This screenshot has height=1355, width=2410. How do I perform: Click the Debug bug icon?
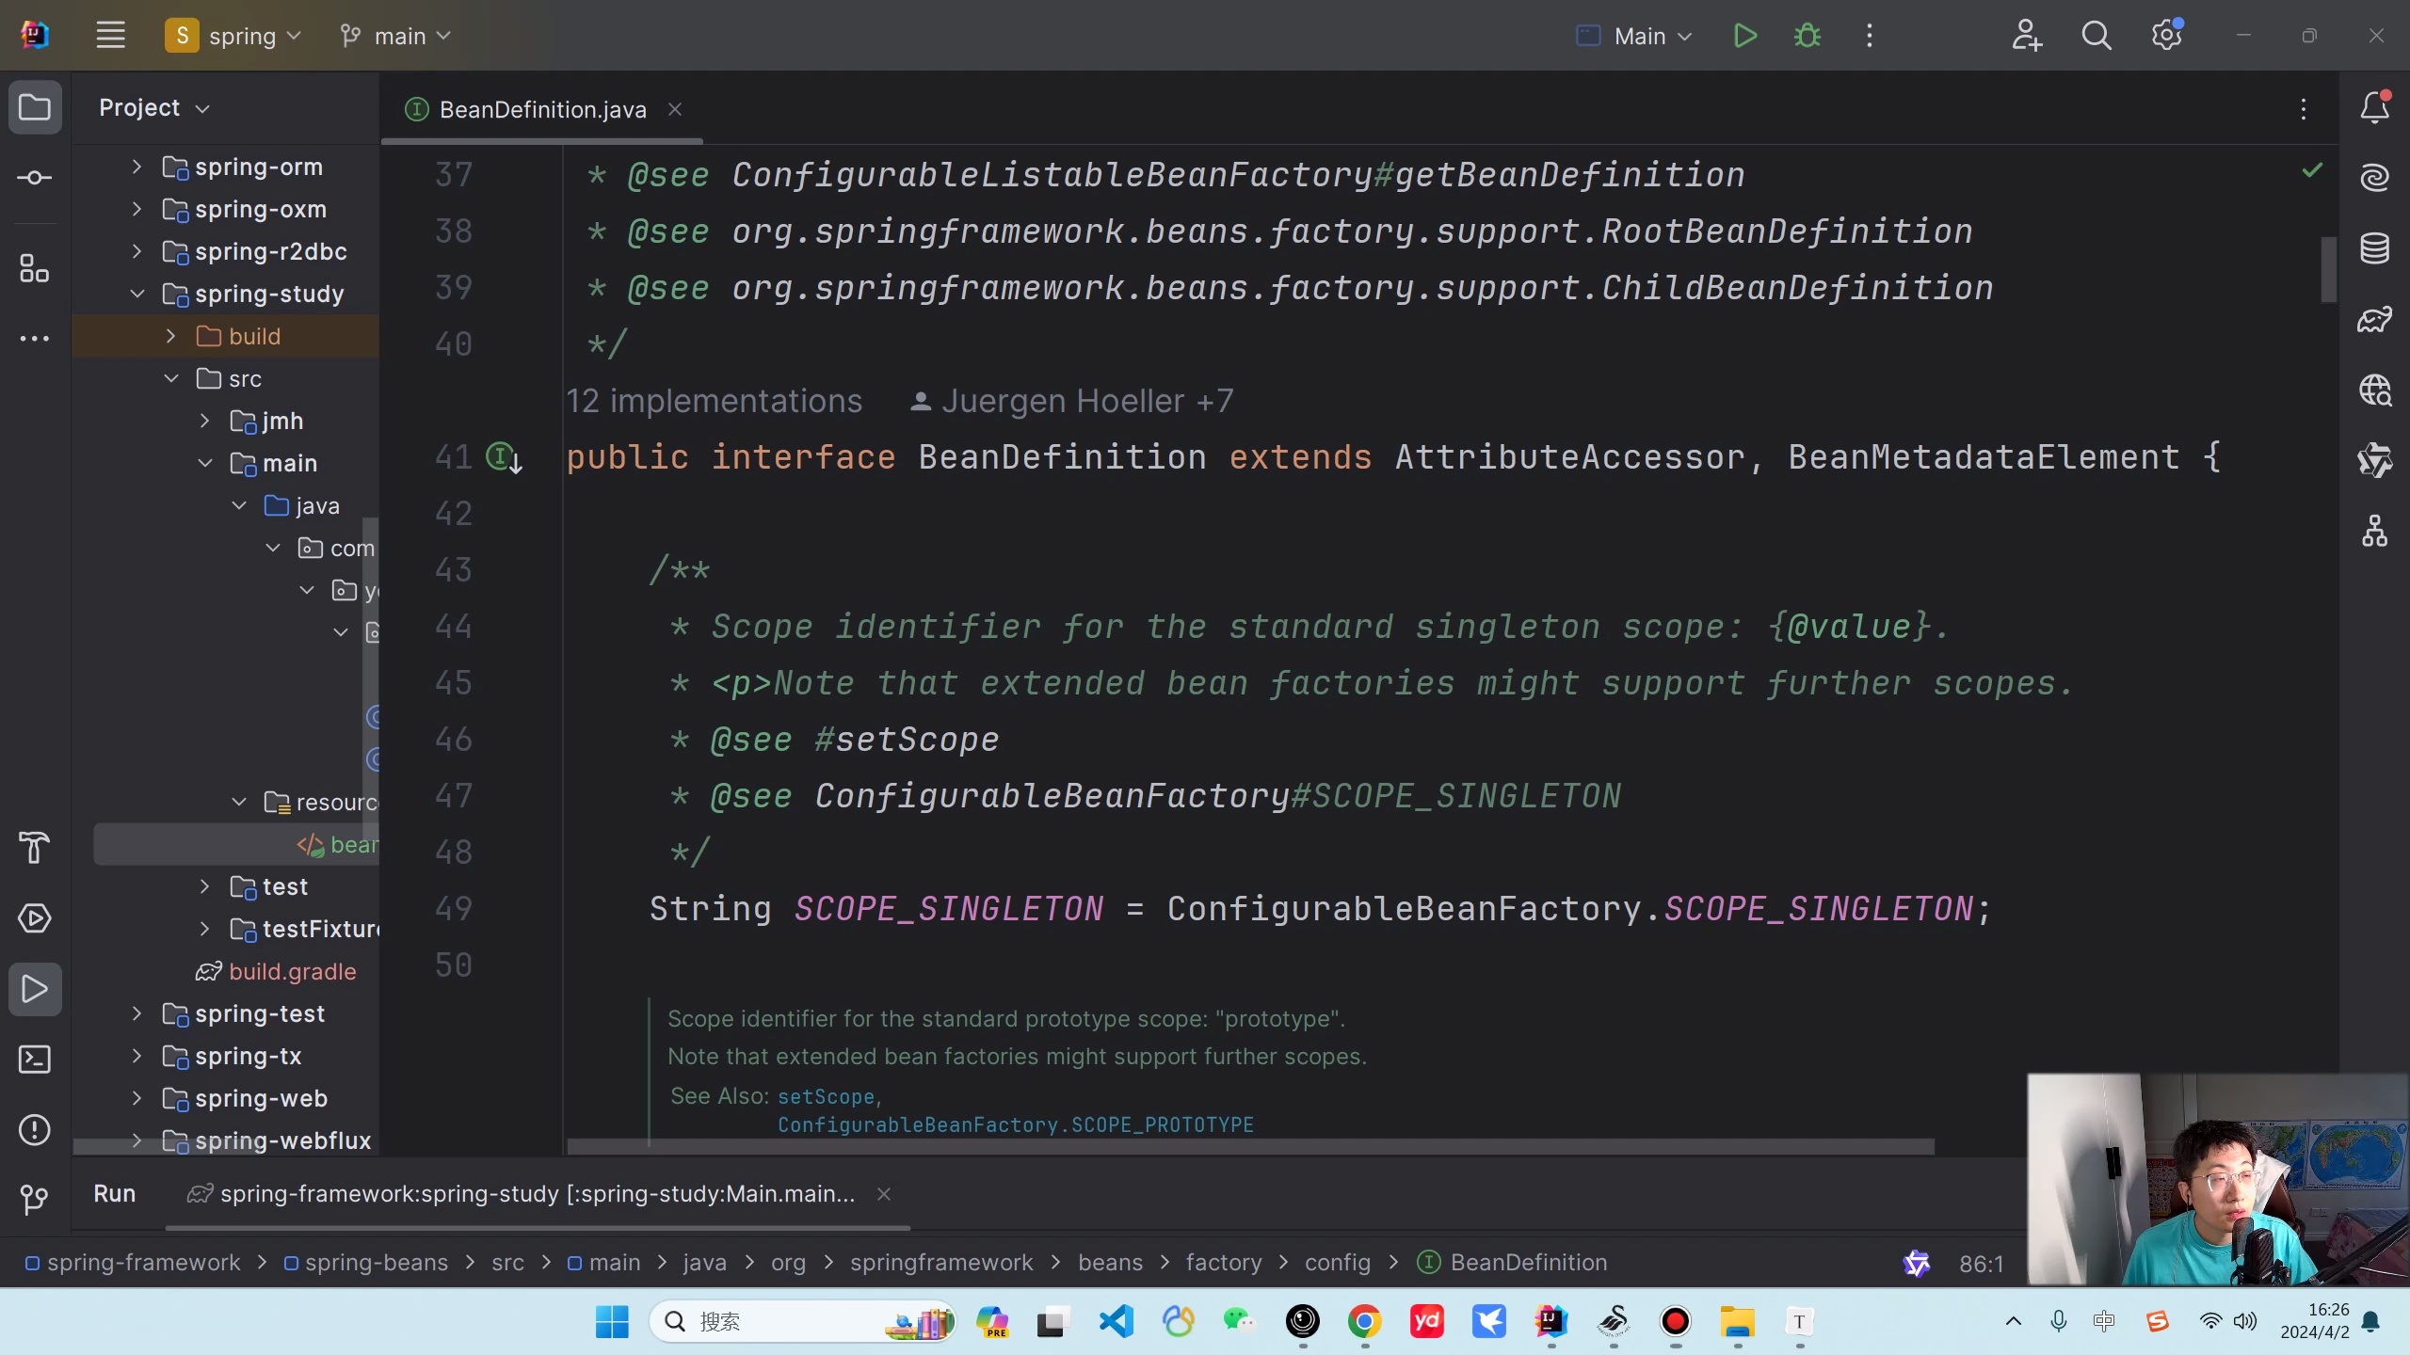coord(1807,36)
